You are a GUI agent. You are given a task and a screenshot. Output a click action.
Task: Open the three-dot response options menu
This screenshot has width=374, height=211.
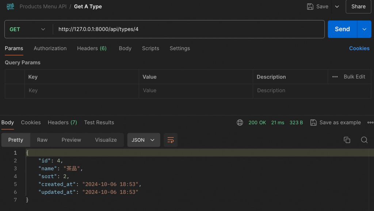pyautogui.click(x=370, y=123)
